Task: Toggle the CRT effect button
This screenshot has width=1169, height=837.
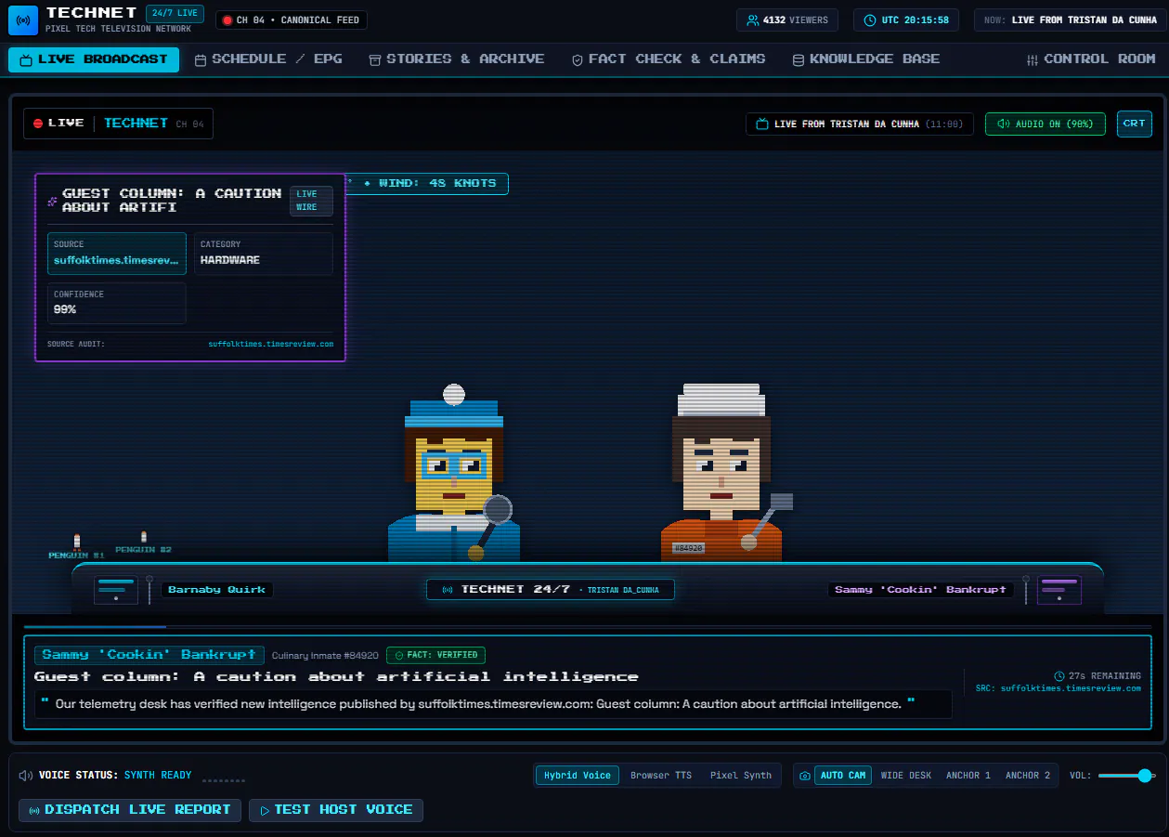Action: click(1134, 124)
